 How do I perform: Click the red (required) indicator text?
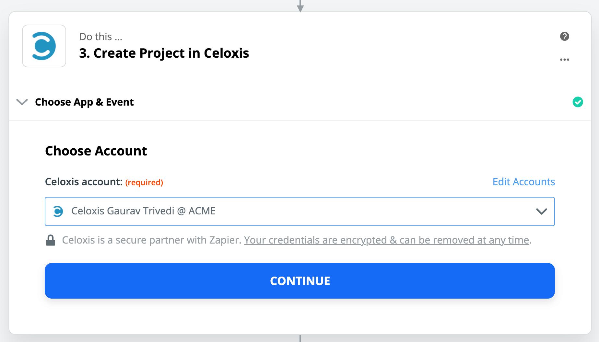144,182
